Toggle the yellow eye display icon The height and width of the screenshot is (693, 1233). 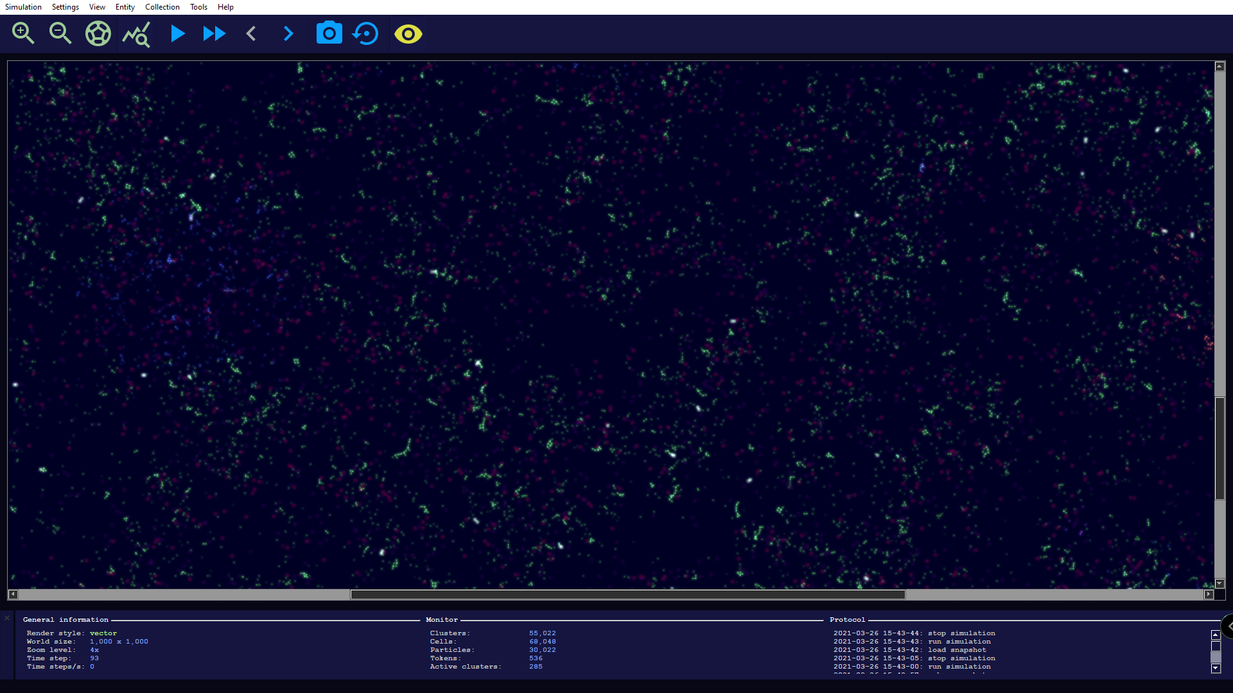coord(408,33)
